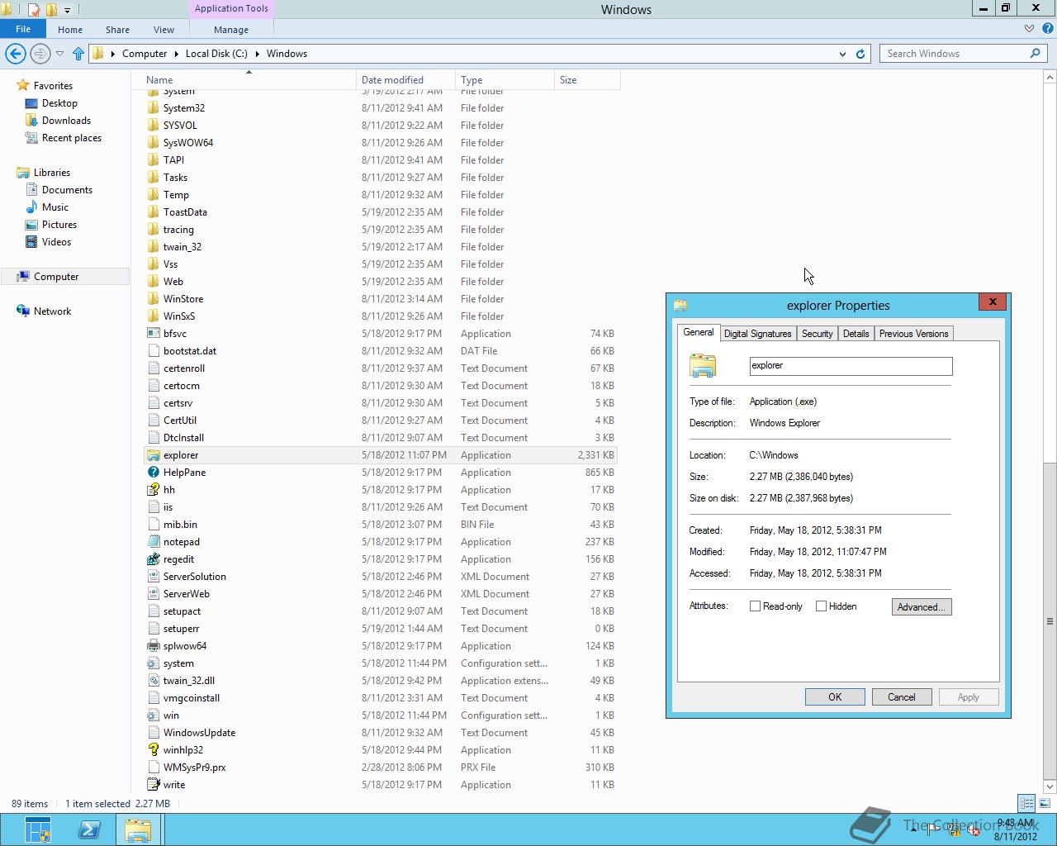Open the Desktop favorite in sidebar
The image size is (1057, 846).
coord(59,103)
